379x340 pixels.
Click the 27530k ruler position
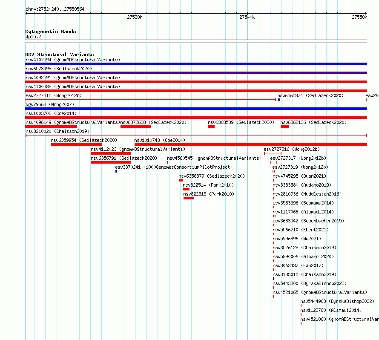click(135, 17)
